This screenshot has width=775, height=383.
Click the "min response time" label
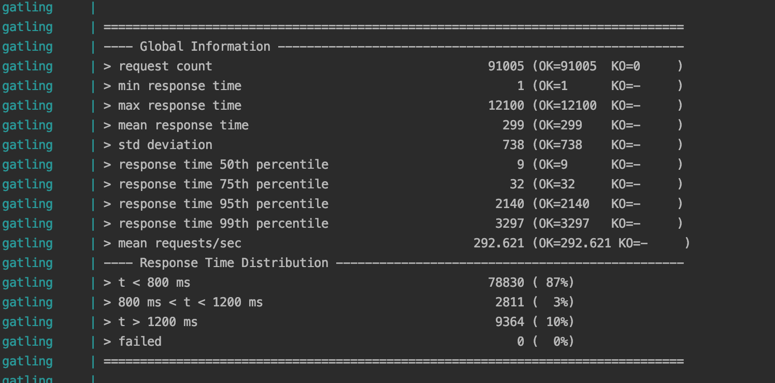179,86
